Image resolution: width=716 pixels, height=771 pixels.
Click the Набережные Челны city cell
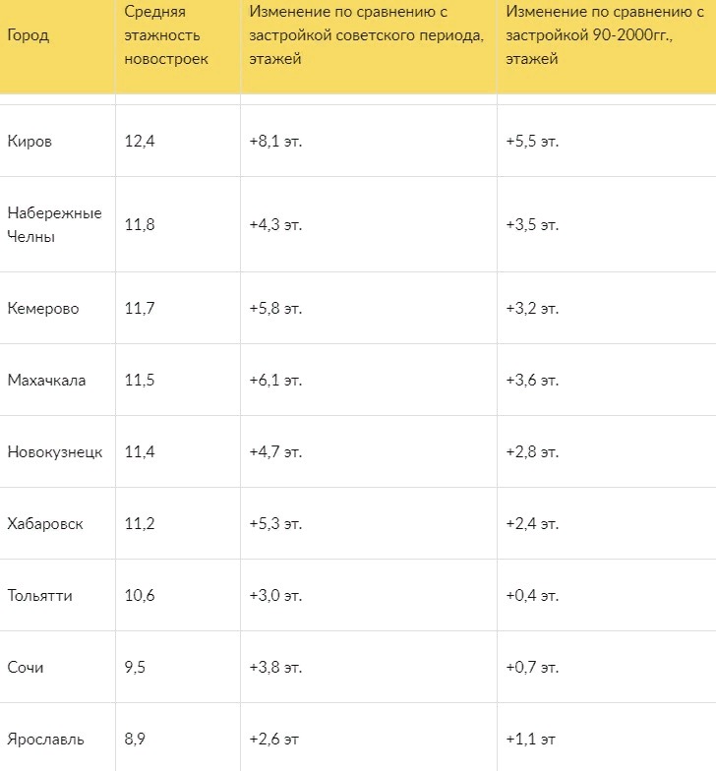54,224
